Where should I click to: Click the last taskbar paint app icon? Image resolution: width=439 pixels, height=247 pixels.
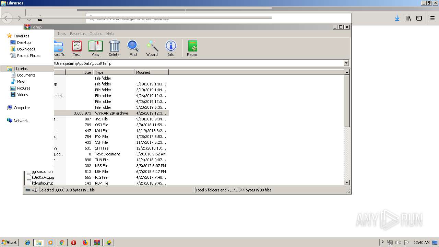[x=109, y=243]
